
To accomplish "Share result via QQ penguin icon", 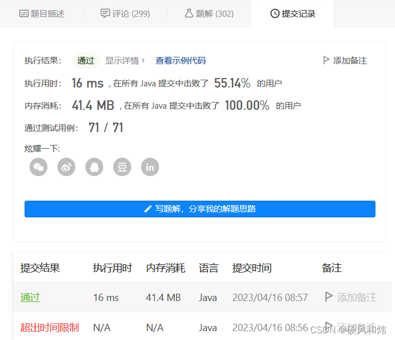I will pos(94,167).
